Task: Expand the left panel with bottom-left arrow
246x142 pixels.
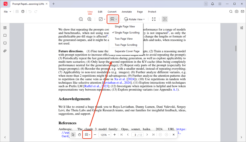Action: (5, 137)
